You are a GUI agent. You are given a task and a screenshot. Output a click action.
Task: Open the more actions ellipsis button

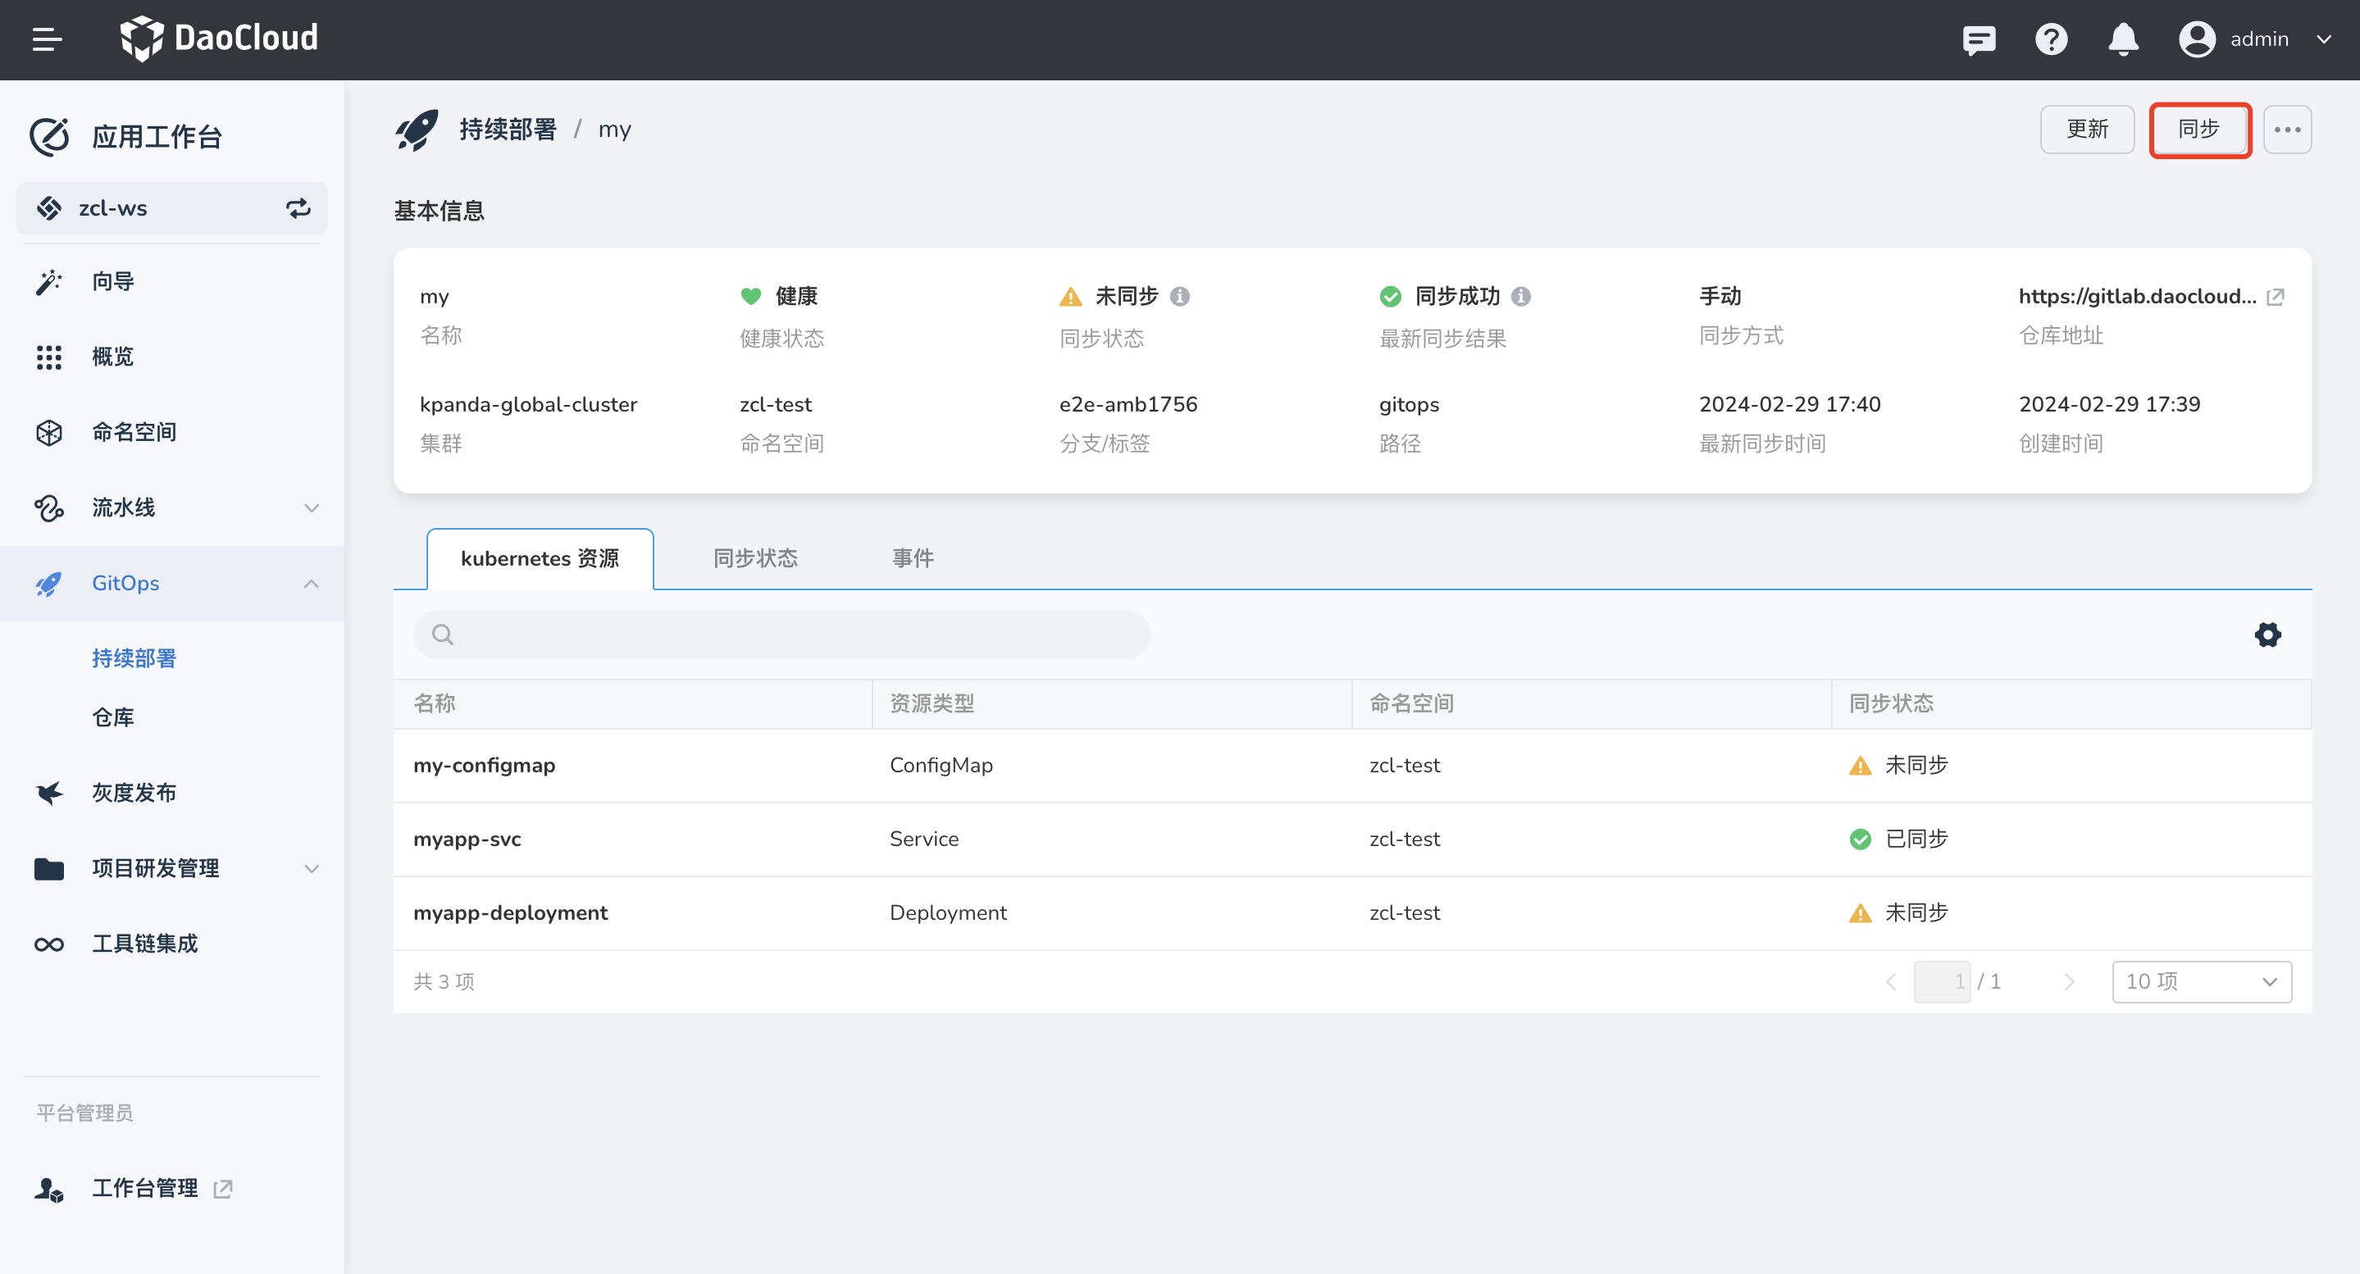tap(2287, 130)
